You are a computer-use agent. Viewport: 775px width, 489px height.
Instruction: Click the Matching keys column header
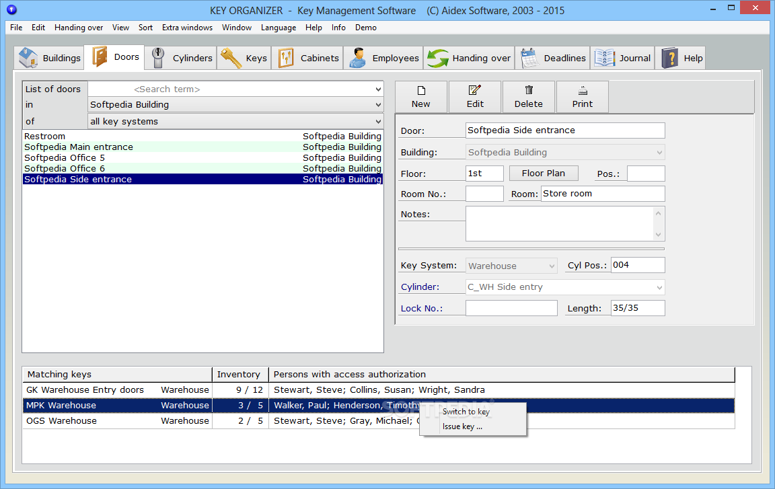click(x=117, y=375)
